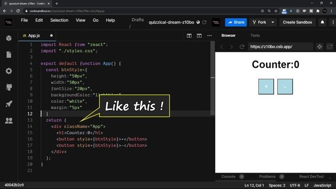Open a new Chrome tab

(57, 4)
